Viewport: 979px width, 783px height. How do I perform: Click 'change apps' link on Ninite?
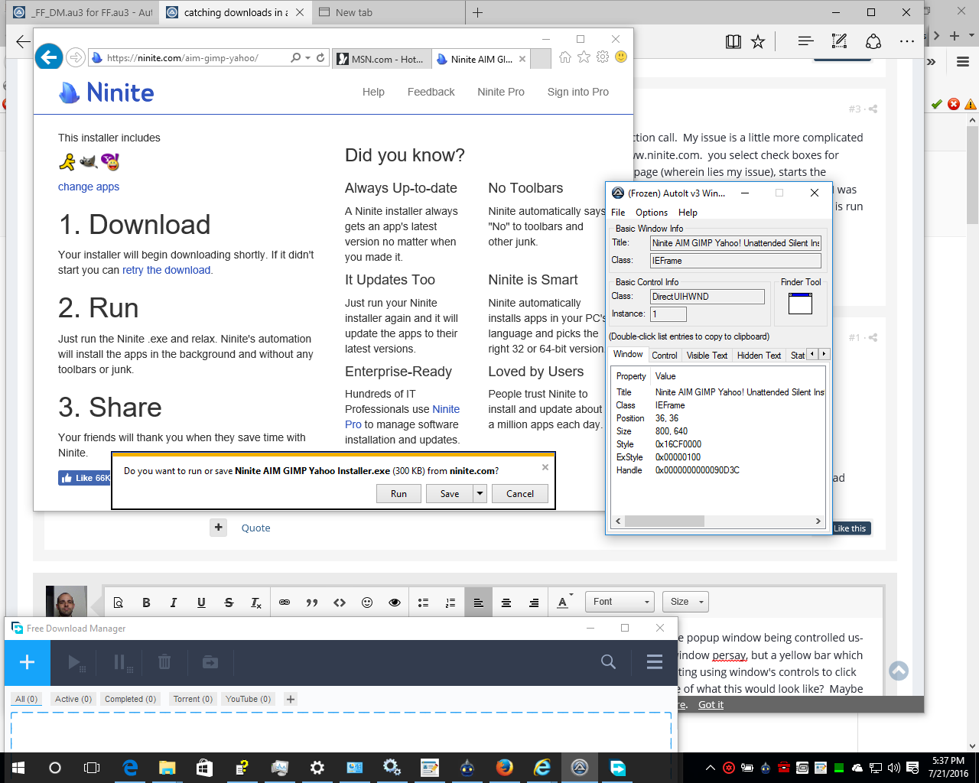coord(89,187)
